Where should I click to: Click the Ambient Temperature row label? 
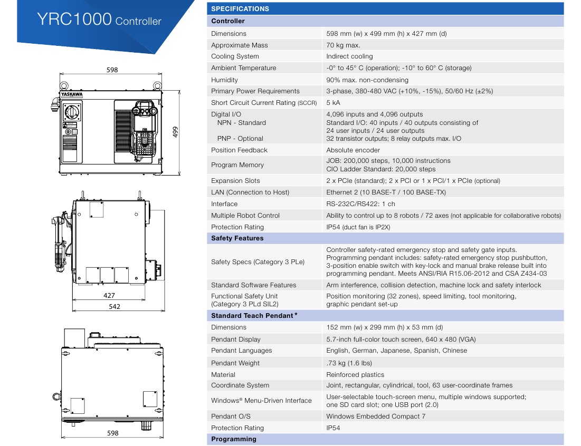click(x=243, y=67)
